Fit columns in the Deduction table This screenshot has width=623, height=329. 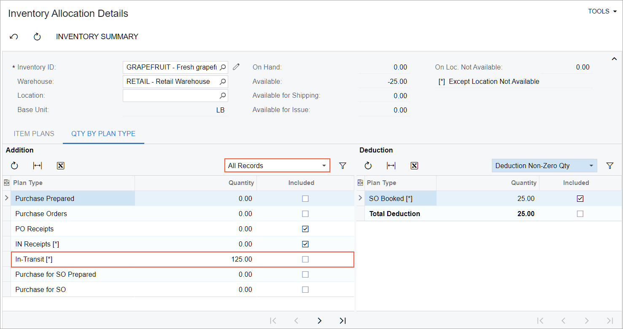391,166
